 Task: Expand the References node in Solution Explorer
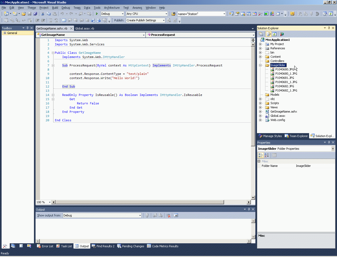tap(260, 48)
